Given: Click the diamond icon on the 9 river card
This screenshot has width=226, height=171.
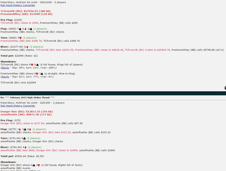Looking at the screenshot, I should click(x=26, y=148).
